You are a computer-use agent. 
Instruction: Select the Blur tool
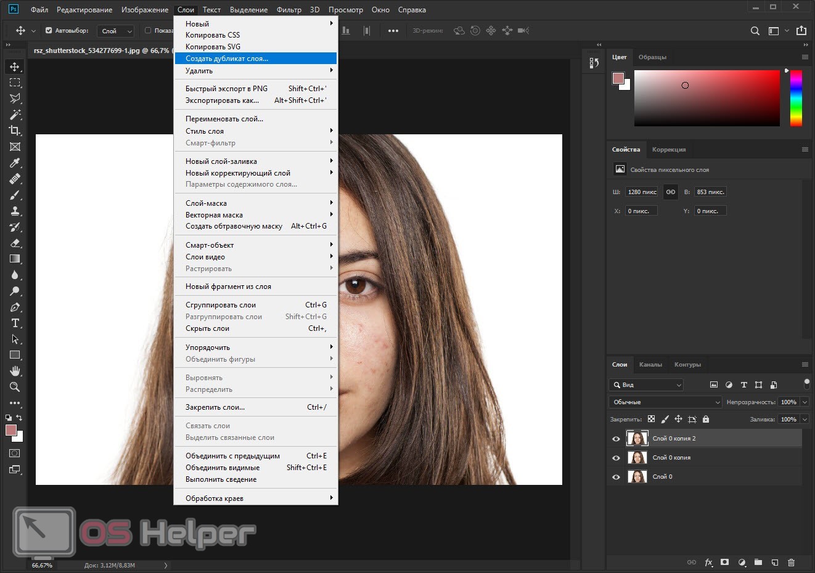click(x=15, y=275)
